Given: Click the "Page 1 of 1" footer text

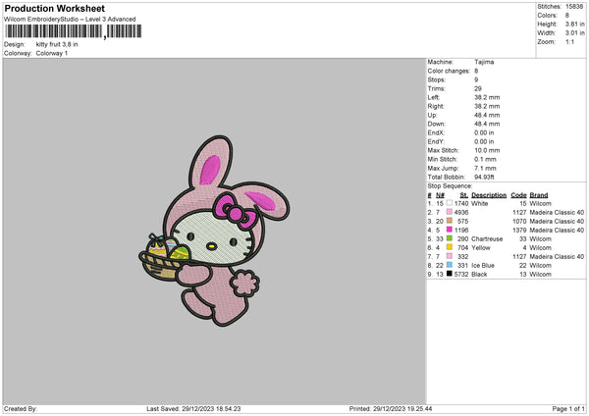Looking at the screenshot, I should pos(568,408).
